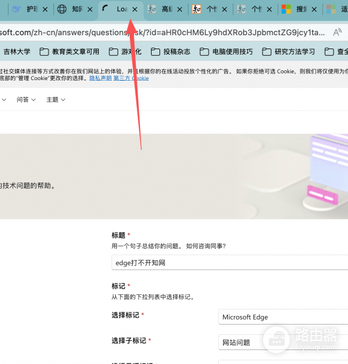Open the 第三方 Cookie link
This screenshot has height=364, width=348.
(x=131, y=78)
